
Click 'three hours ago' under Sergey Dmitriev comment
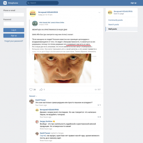46,129
